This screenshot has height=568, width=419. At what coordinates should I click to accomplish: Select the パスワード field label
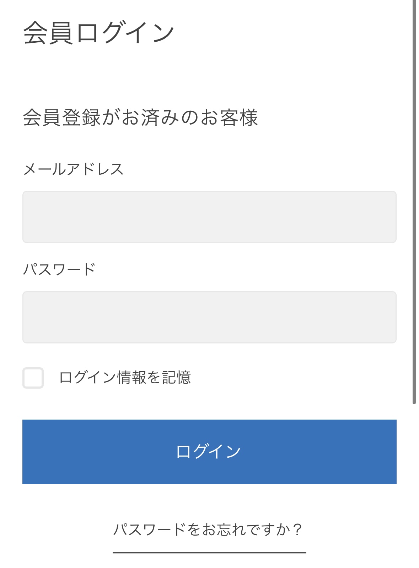(59, 269)
